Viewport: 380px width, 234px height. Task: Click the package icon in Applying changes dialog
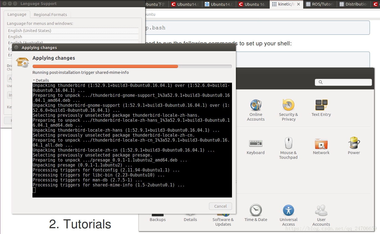click(22, 62)
